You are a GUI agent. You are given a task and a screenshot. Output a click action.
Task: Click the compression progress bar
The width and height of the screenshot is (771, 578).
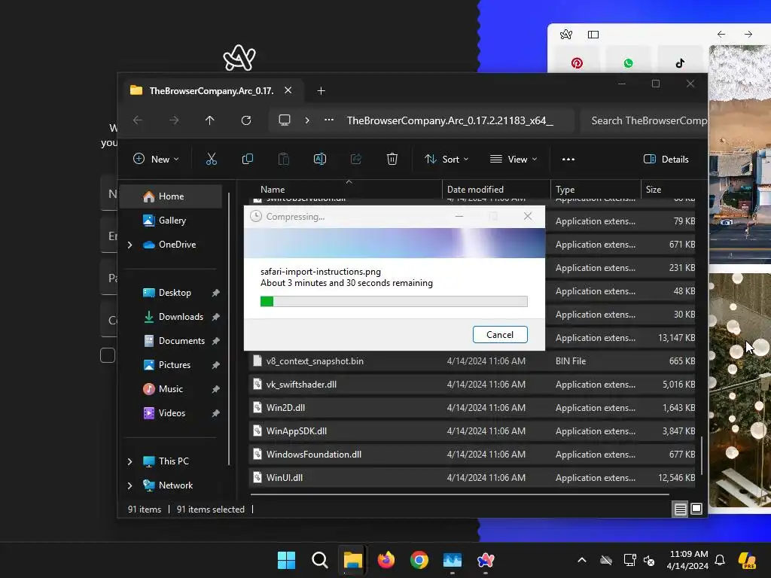click(394, 301)
